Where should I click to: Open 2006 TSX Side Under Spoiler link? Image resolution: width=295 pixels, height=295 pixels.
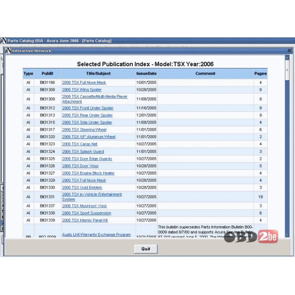[87, 122]
